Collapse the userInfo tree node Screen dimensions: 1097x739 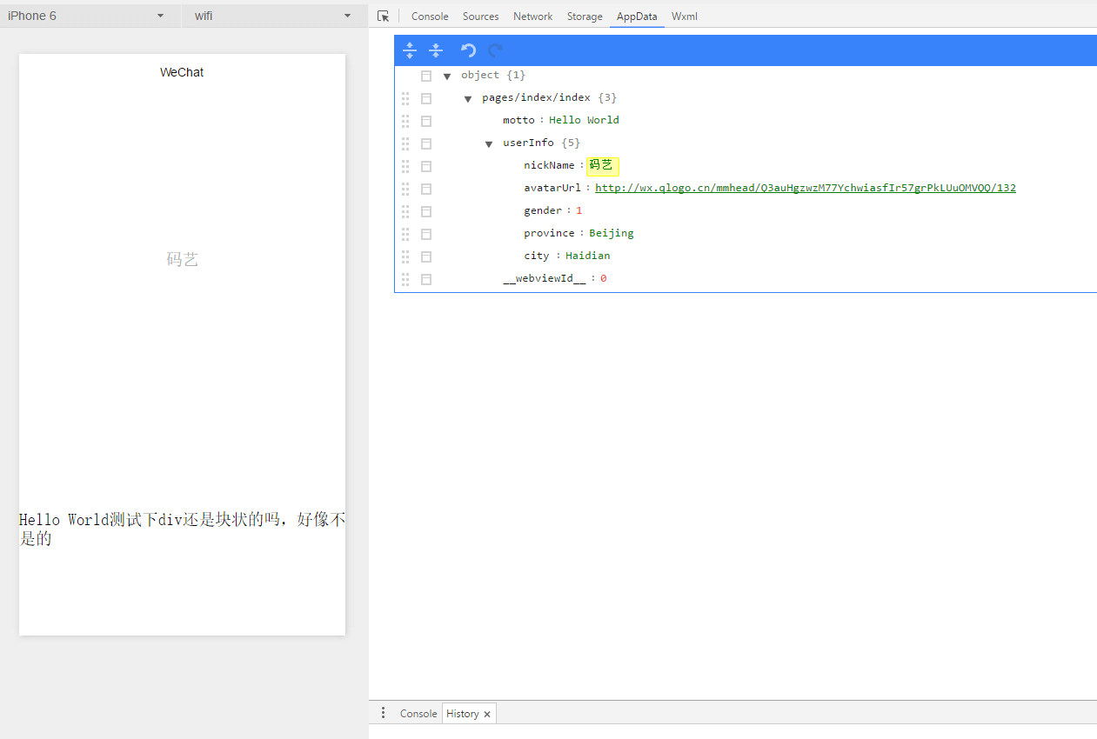pos(489,143)
